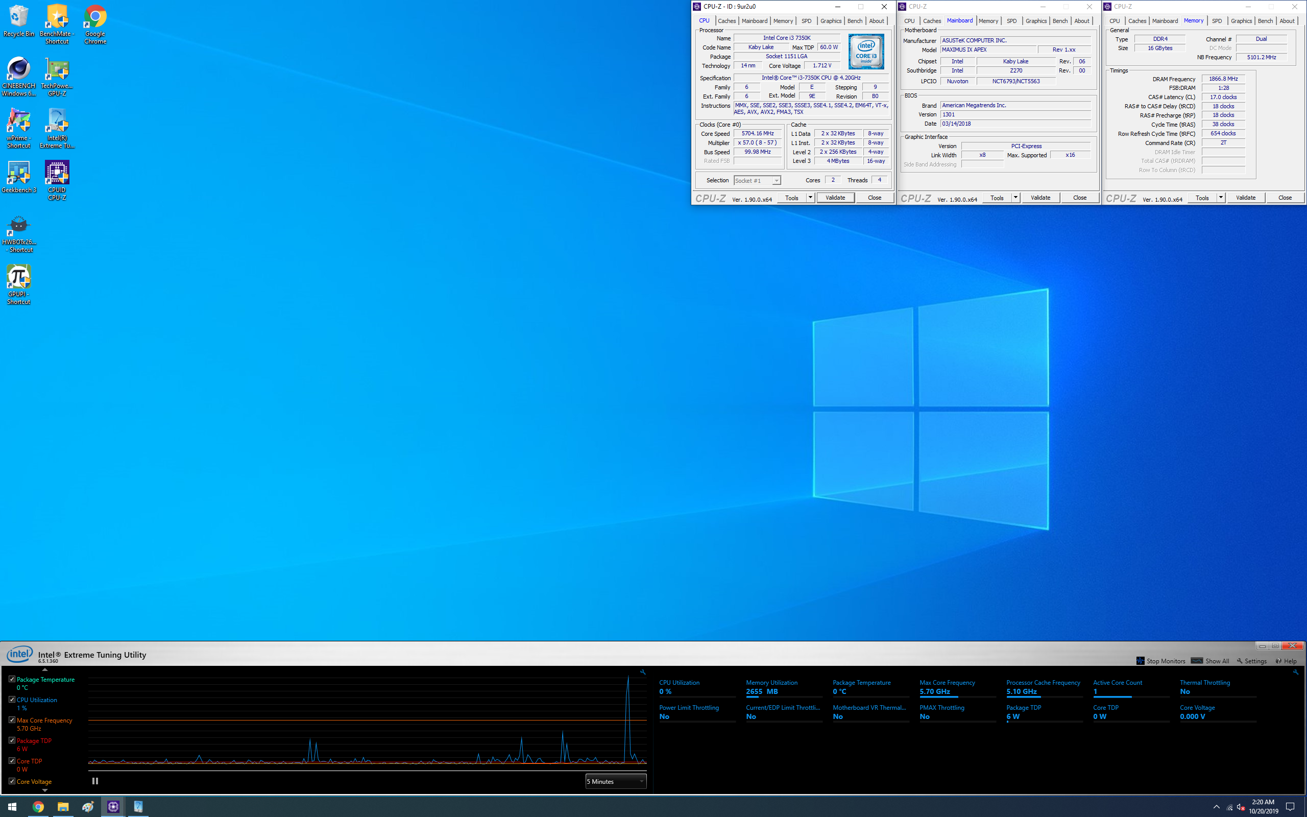Click the Intel Core i3 badge in CPU-Z
1307x817 pixels.
(866, 52)
